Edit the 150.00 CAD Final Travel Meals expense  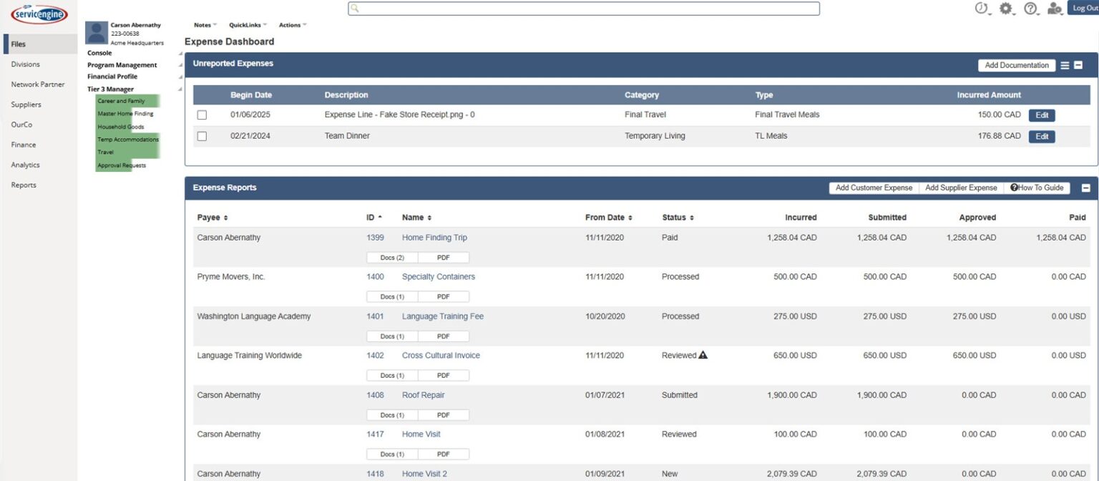tap(1042, 115)
